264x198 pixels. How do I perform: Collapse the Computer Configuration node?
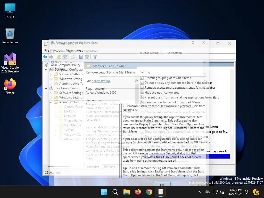[x=46, y=70]
